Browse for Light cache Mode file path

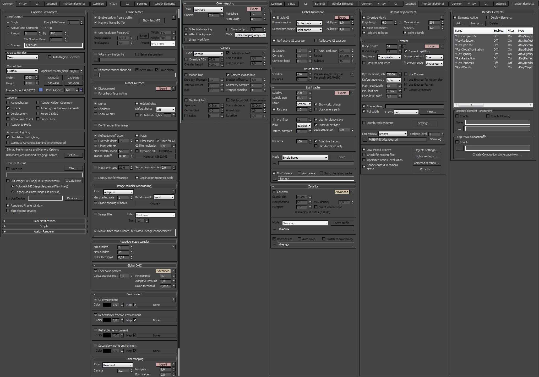tap(274, 163)
